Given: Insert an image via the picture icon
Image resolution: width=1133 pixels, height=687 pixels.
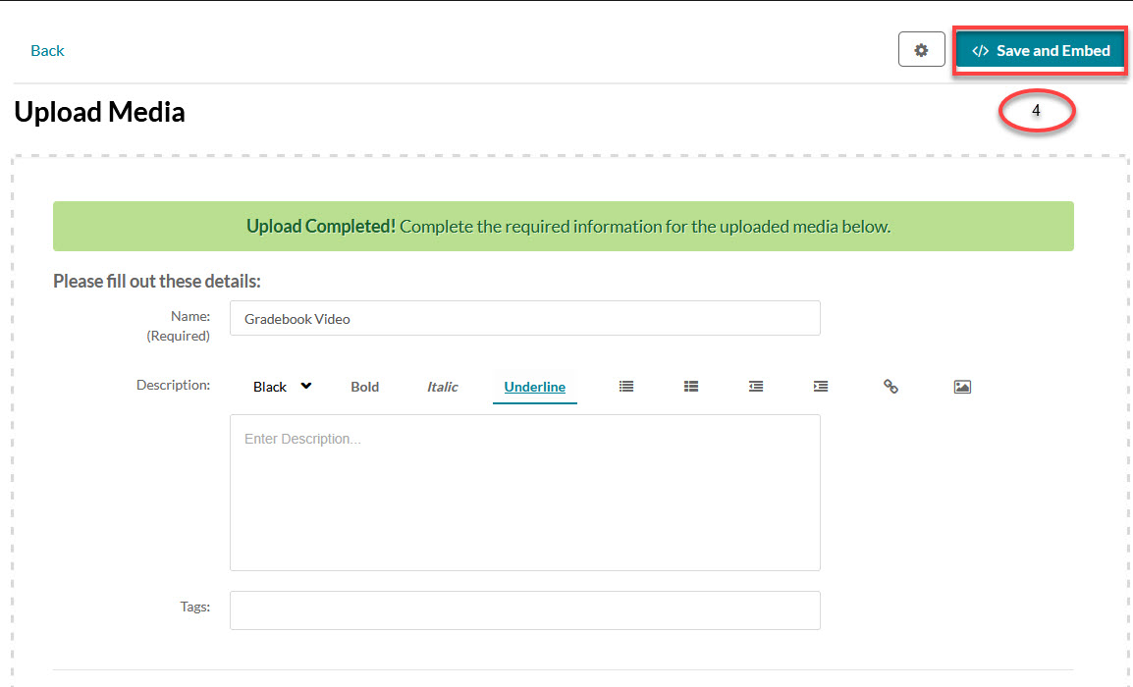Looking at the screenshot, I should pos(962,387).
